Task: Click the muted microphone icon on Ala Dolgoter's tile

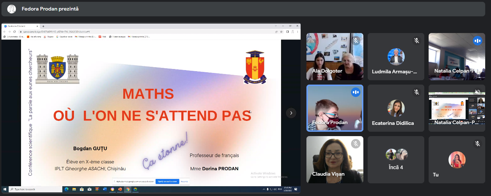Action: click(x=356, y=41)
